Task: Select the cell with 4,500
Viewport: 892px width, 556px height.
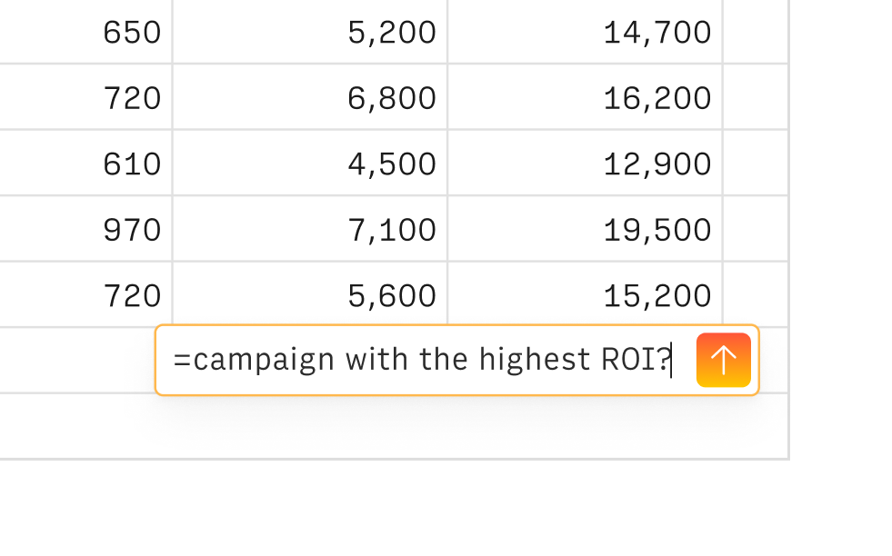Action: point(309,164)
